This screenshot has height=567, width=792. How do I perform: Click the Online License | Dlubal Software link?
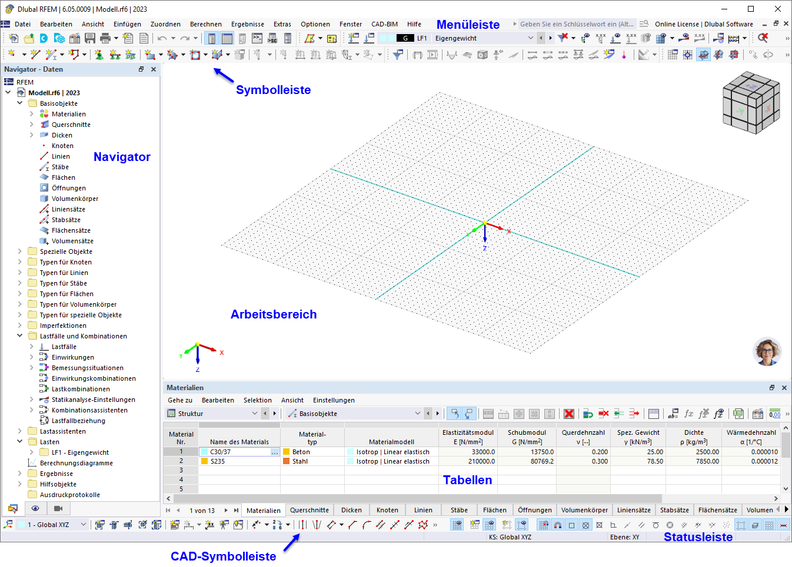[x=706, y=24]
